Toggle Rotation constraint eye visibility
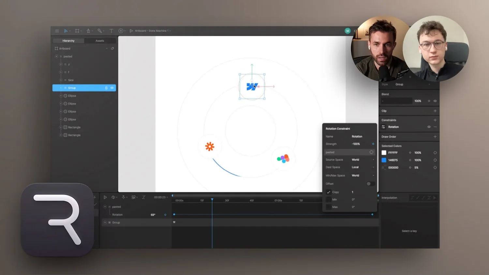Screen dimensions: 489x275 coord(429,127)
